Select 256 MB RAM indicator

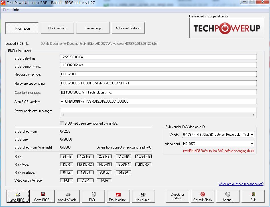(104, 156)
